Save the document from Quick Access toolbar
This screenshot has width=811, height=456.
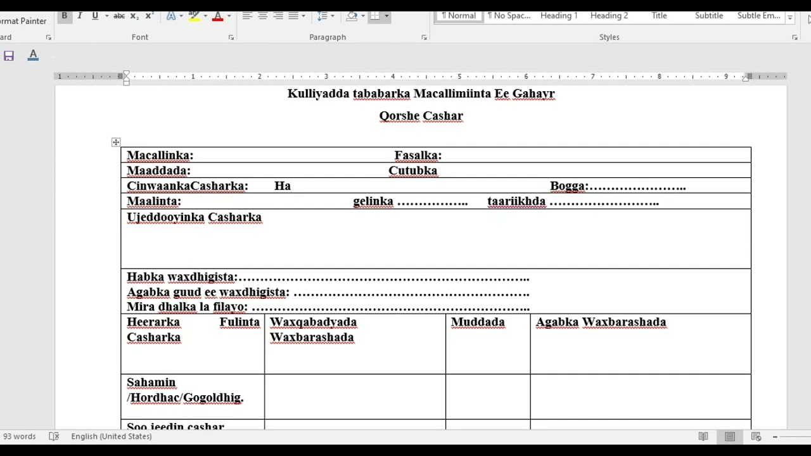pos(9,56)
